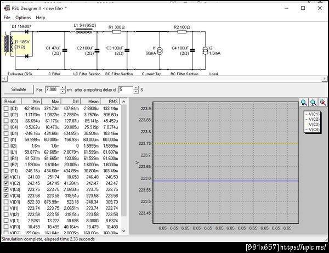Decrease simulation time with down stepper arrow
Screen dimensions: 329x253
pyautogui.click(x=63, y=92)
